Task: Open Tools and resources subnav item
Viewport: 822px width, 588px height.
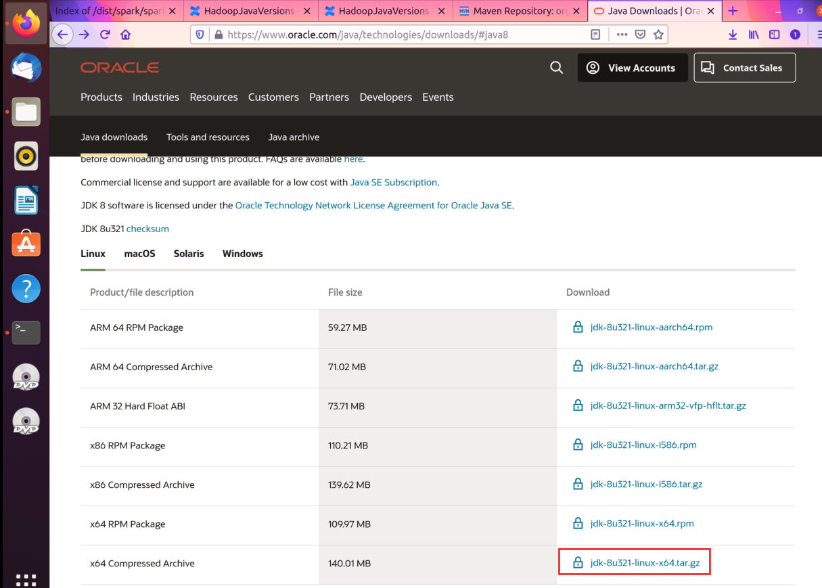Action: 208,137
